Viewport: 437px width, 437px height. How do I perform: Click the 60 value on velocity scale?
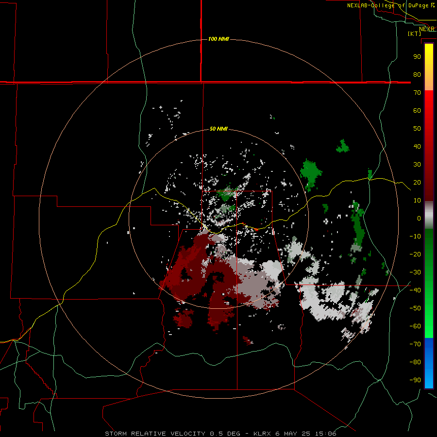pos(417,110)
